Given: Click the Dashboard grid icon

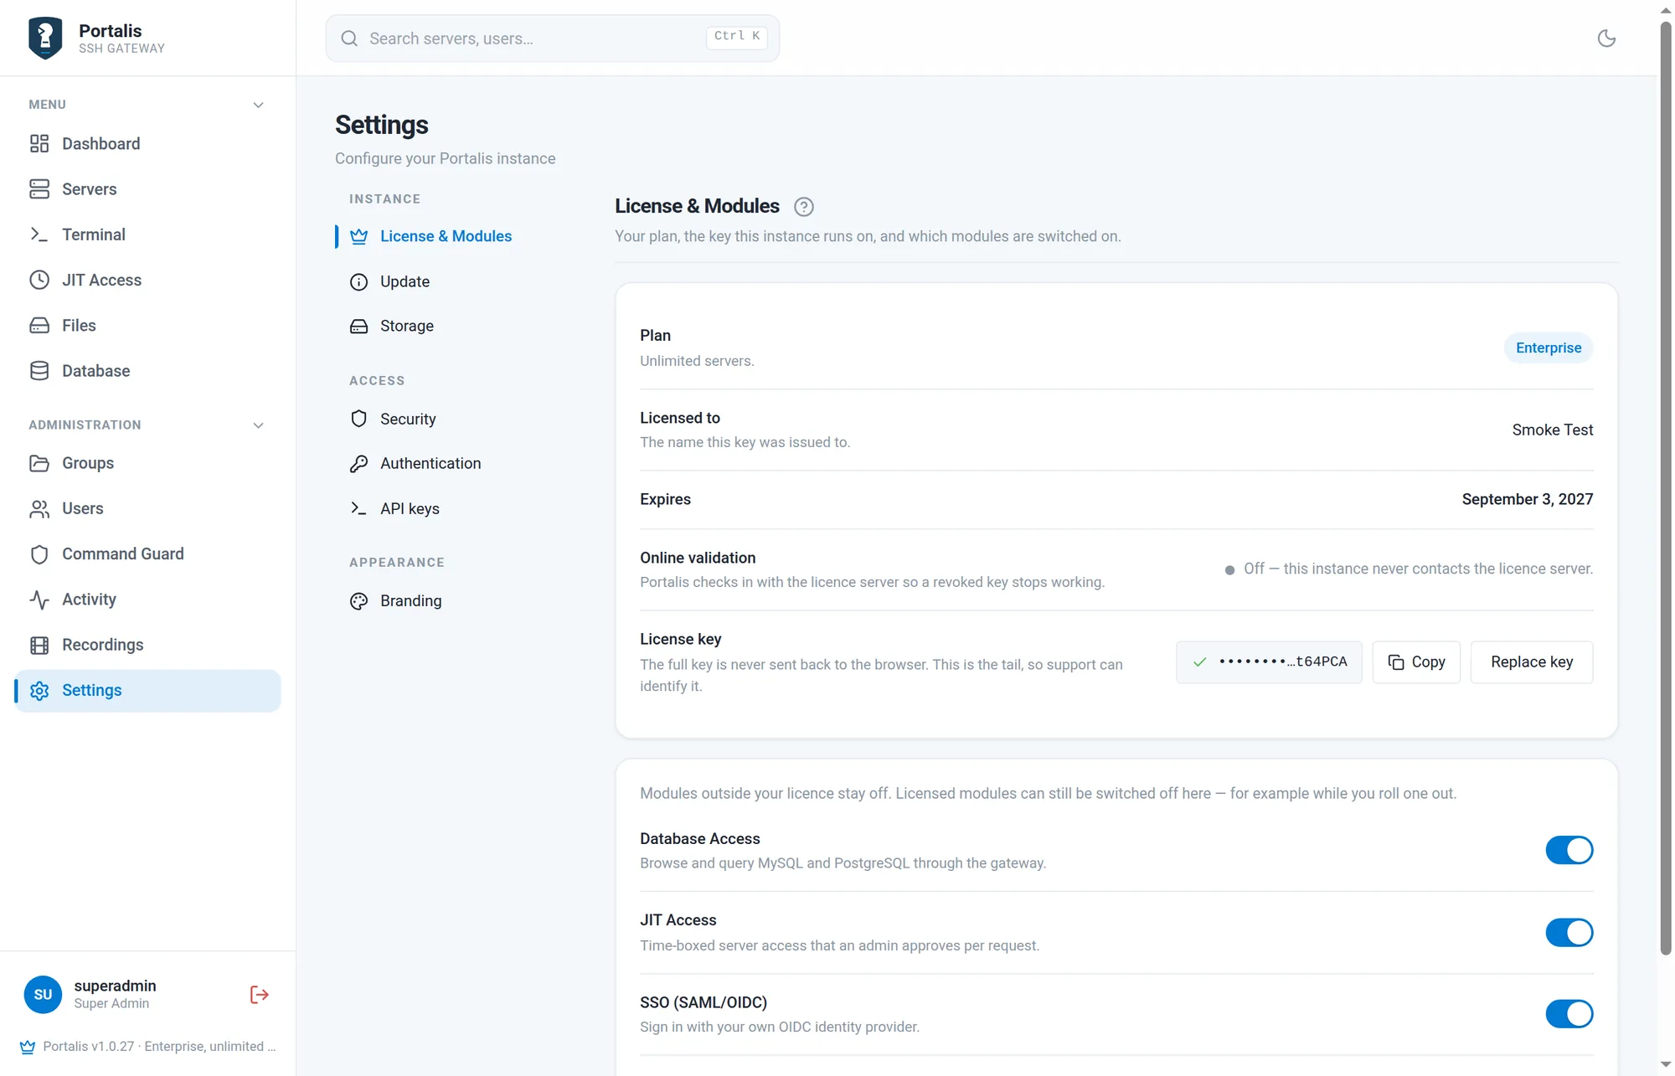Looking at the screenshot, I should point(39,144).
